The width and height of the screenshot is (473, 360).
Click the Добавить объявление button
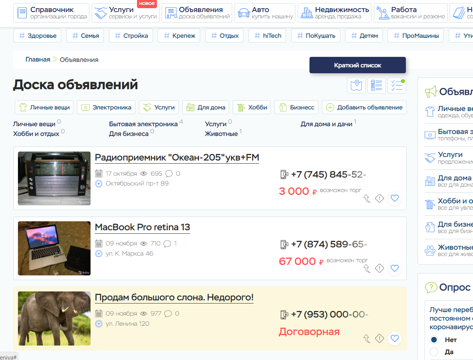tap(364, 107)
